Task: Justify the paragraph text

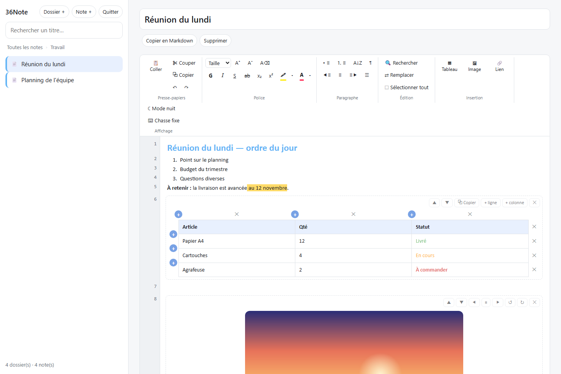Action: 367,75
